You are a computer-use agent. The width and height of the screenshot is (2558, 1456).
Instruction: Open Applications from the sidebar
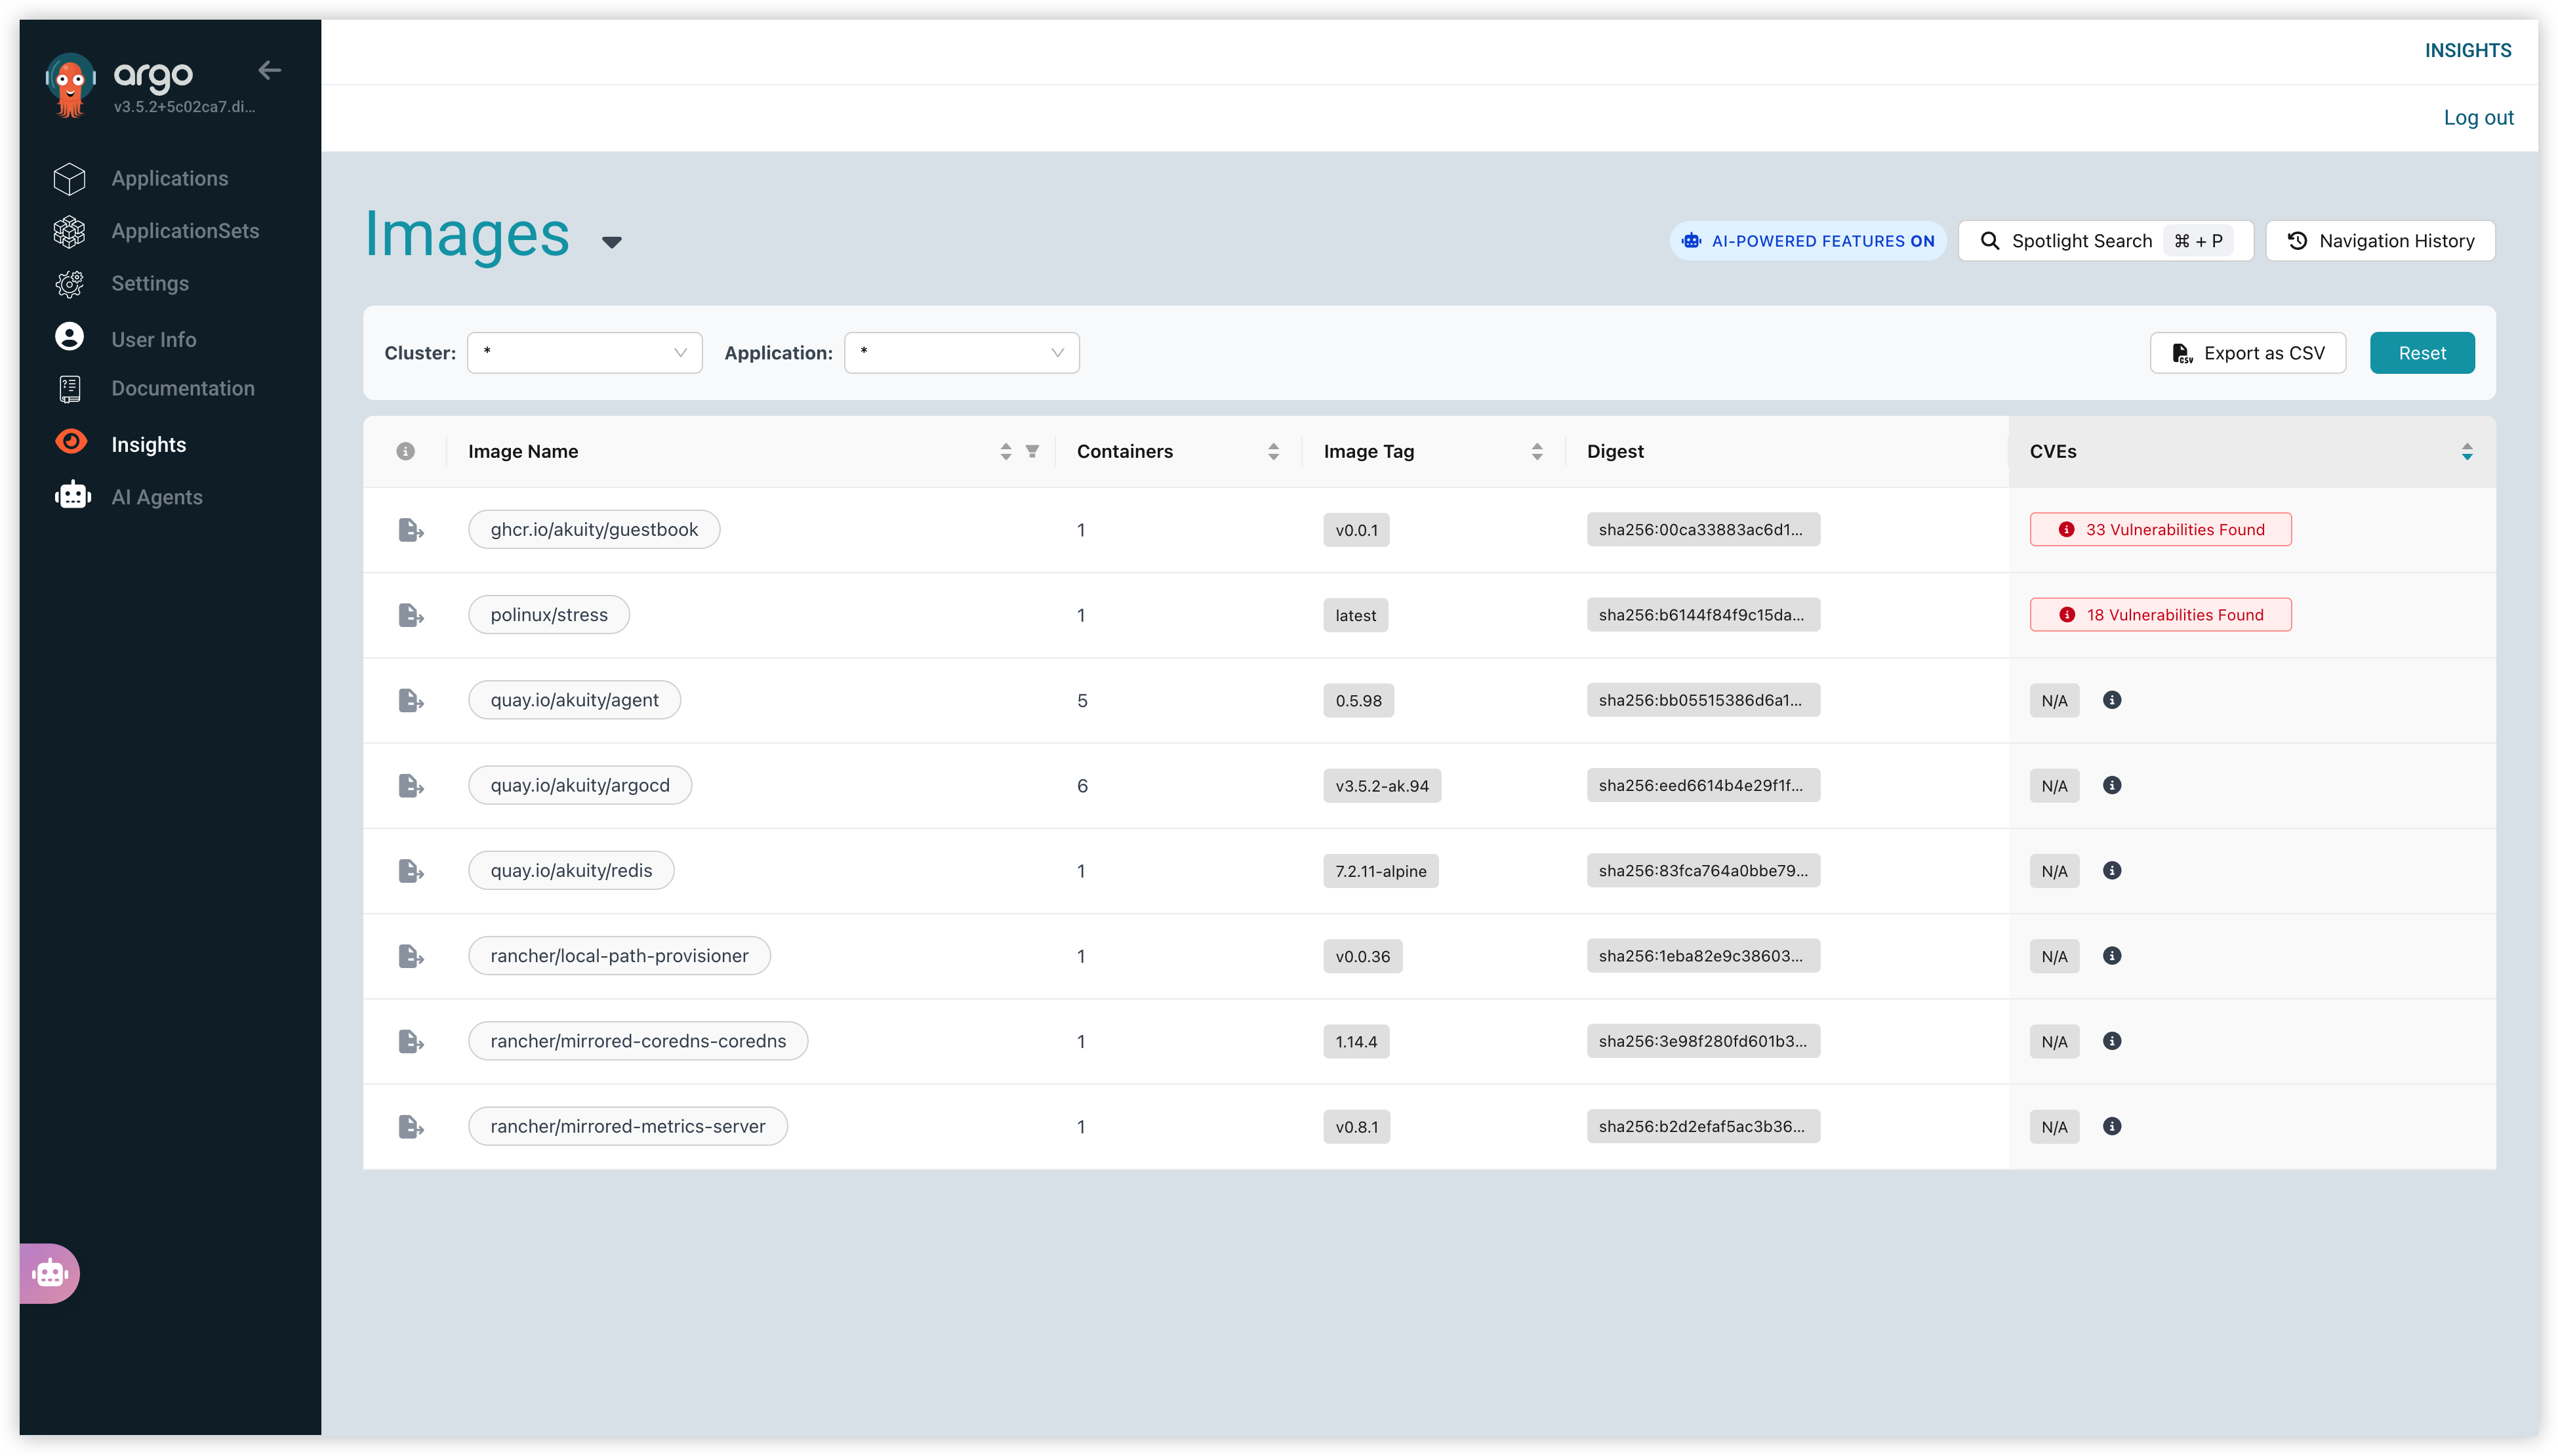tap(170, 178)
